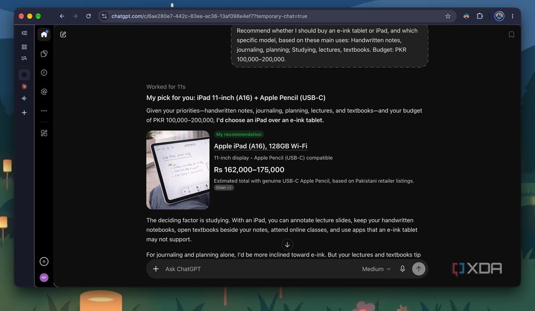Screen dimensions: 535x311
Task: Add a new tab with the plus icon
Action: pyautogui.click(x=24, y=113)
